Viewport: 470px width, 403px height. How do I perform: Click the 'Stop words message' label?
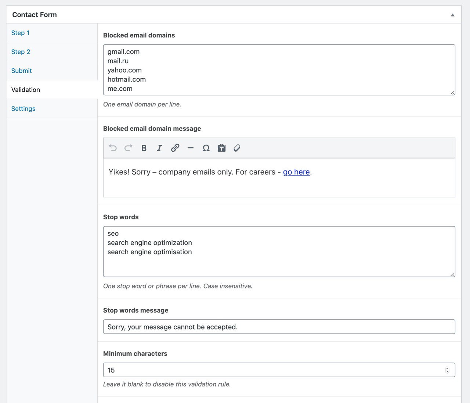tap(135, 310)
